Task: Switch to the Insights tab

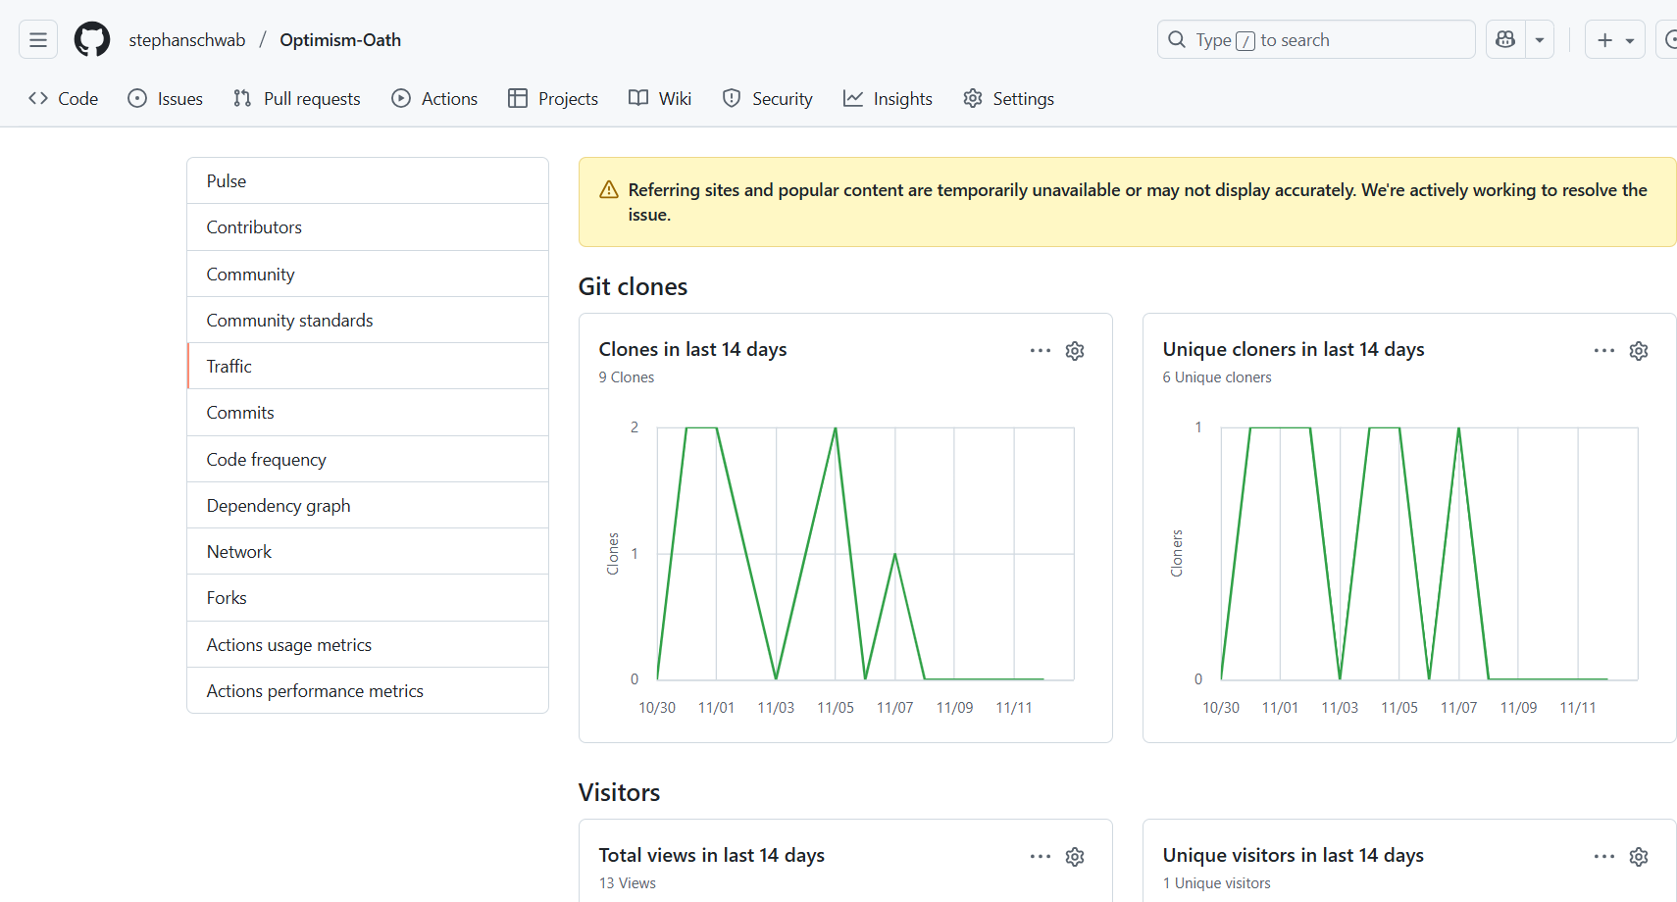Action: point(888,99)
